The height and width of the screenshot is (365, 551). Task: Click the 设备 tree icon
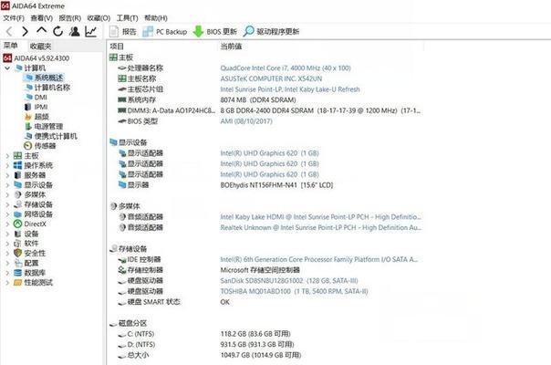point(17,234)
